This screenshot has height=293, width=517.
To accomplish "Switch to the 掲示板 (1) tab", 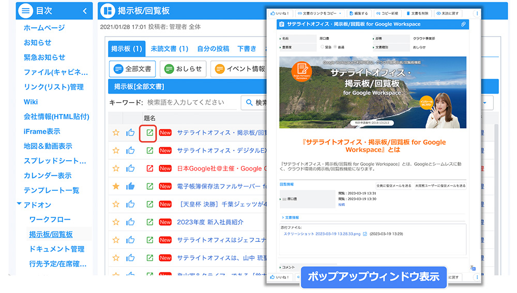I will tap(127, 49).
